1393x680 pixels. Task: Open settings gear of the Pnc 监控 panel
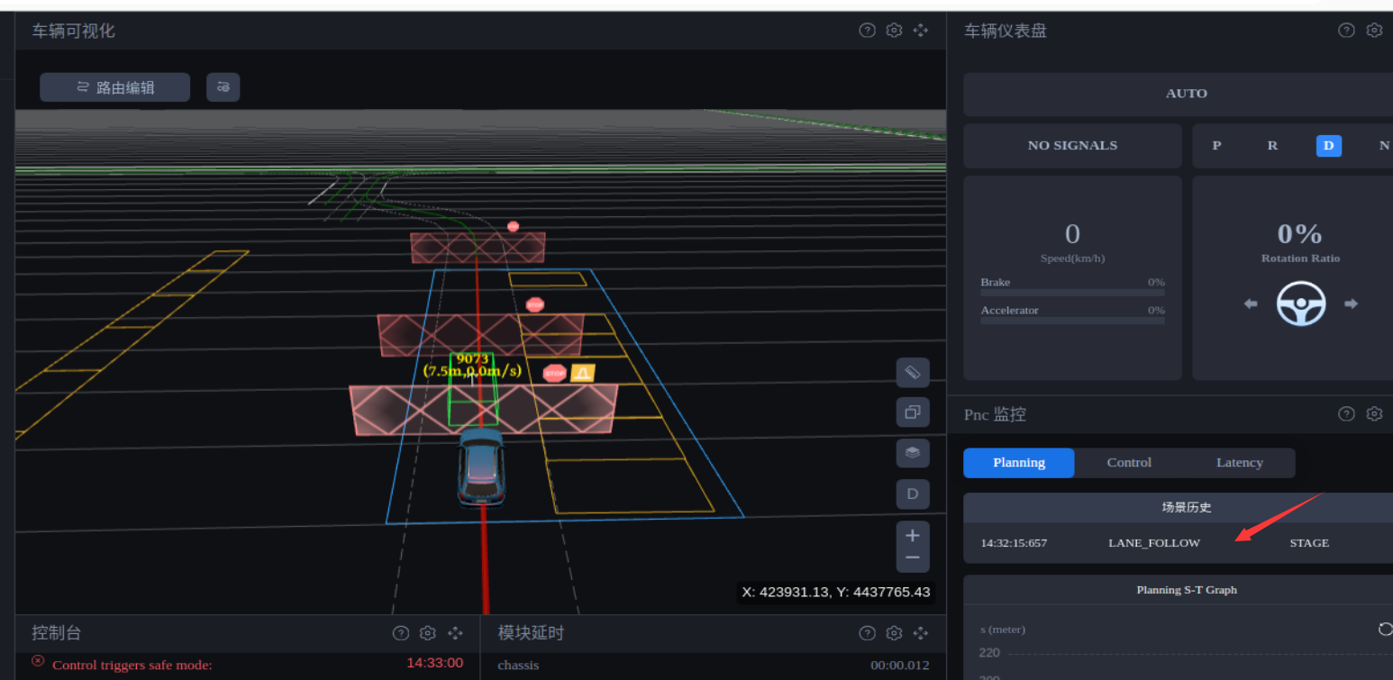[1374, 414]
